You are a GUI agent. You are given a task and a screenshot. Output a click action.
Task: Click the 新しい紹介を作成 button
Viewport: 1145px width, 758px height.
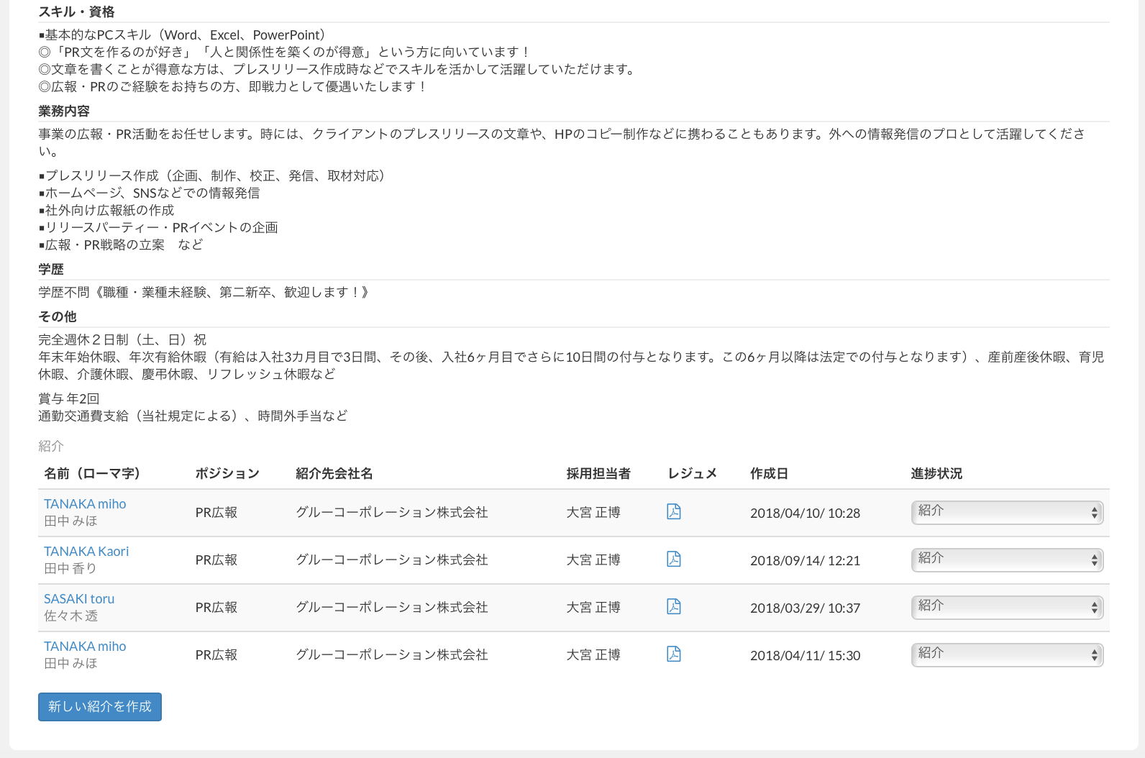pyautogui.click(x=100, y=706)
